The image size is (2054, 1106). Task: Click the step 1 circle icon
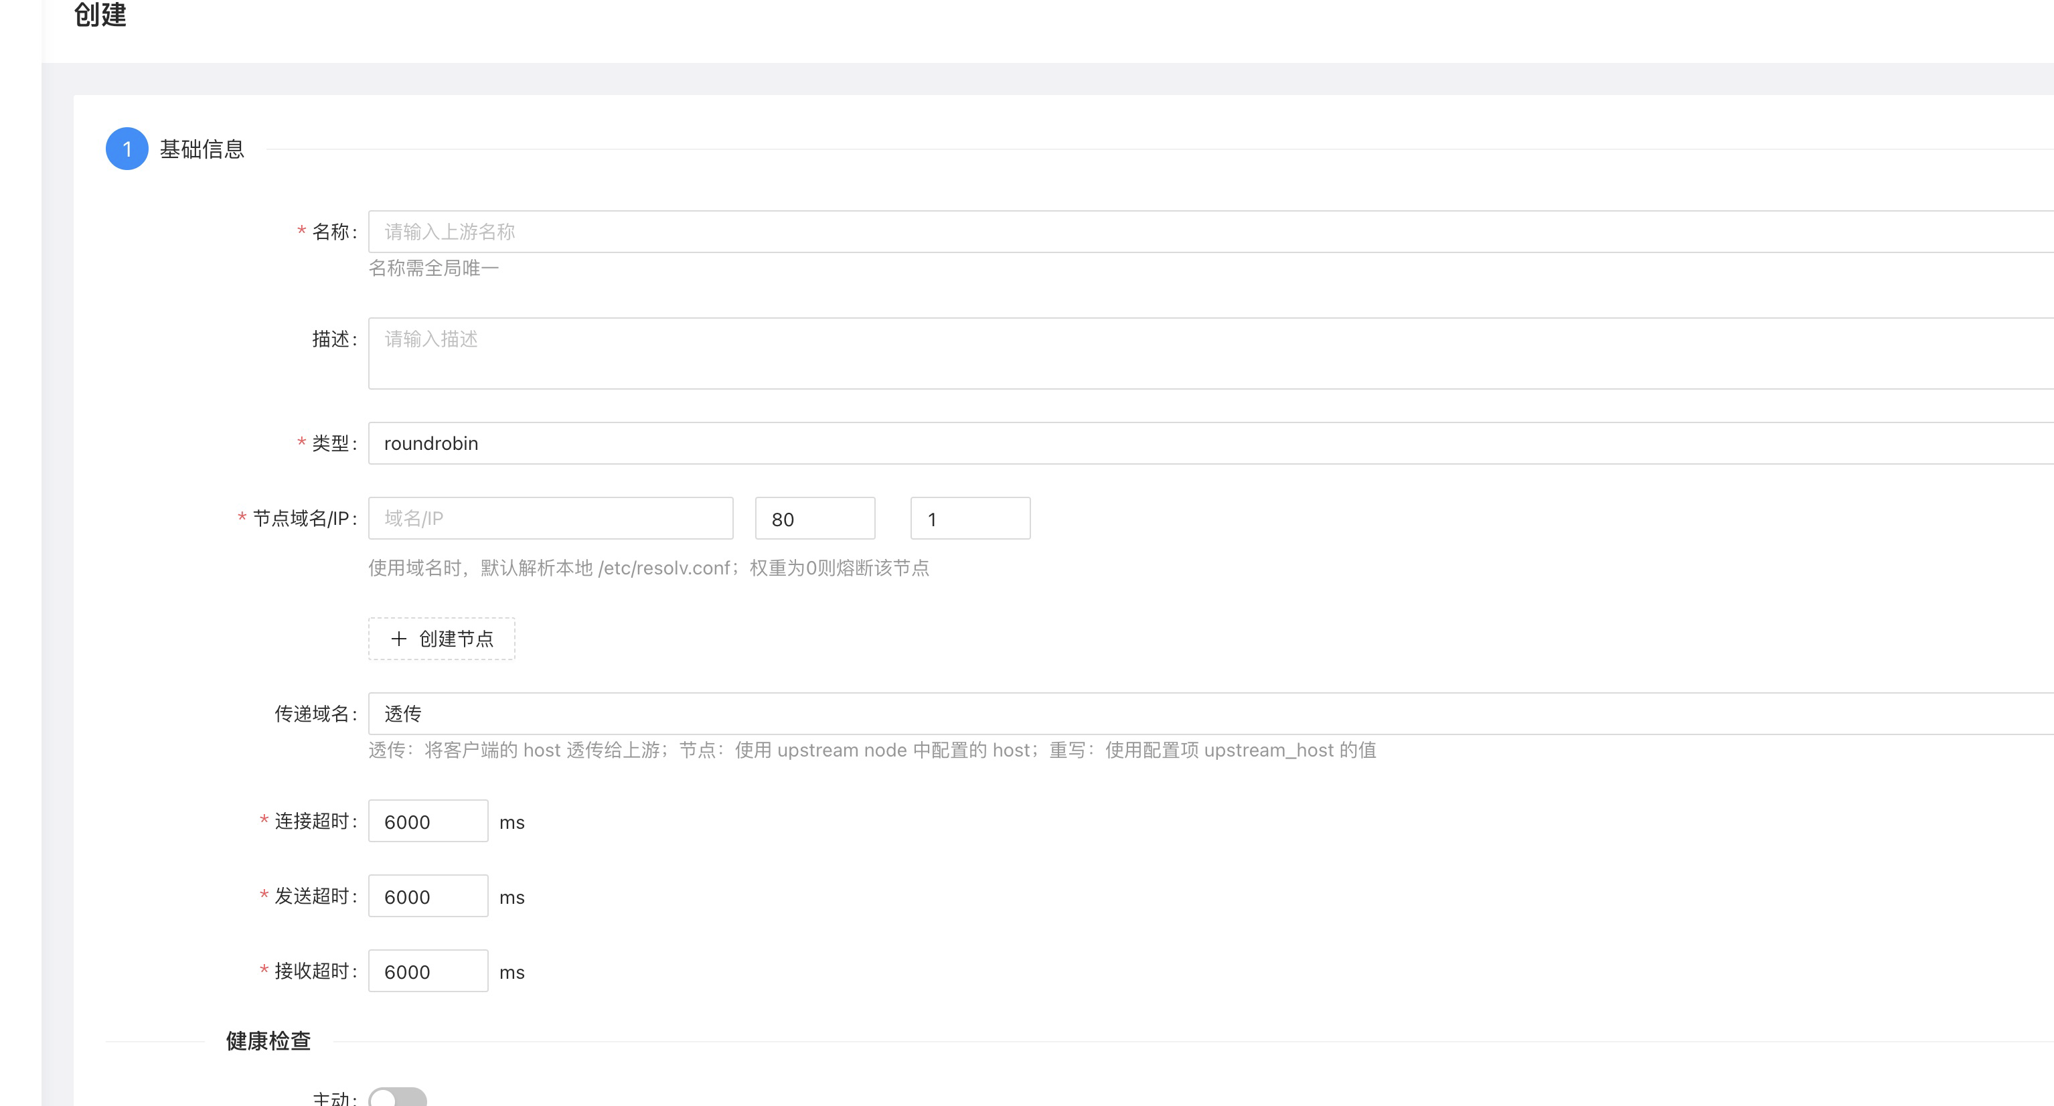coord(127,149)
